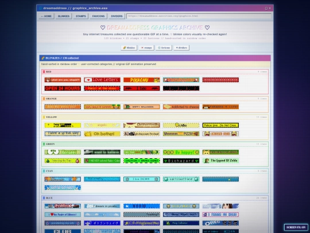This screenshot has width=310, height=233.
Task: Jump to favicons with the quick-link button
Action: pyautogui.click(x=164, y=48)
